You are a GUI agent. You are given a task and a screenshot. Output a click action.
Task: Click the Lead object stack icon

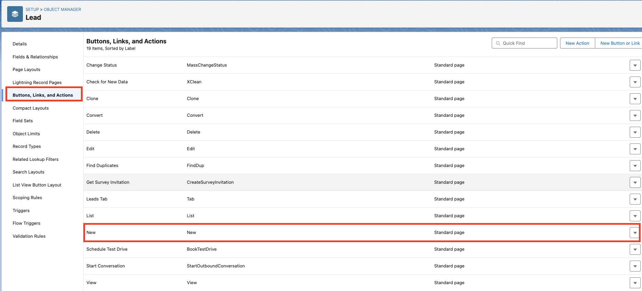pos(15,14)
